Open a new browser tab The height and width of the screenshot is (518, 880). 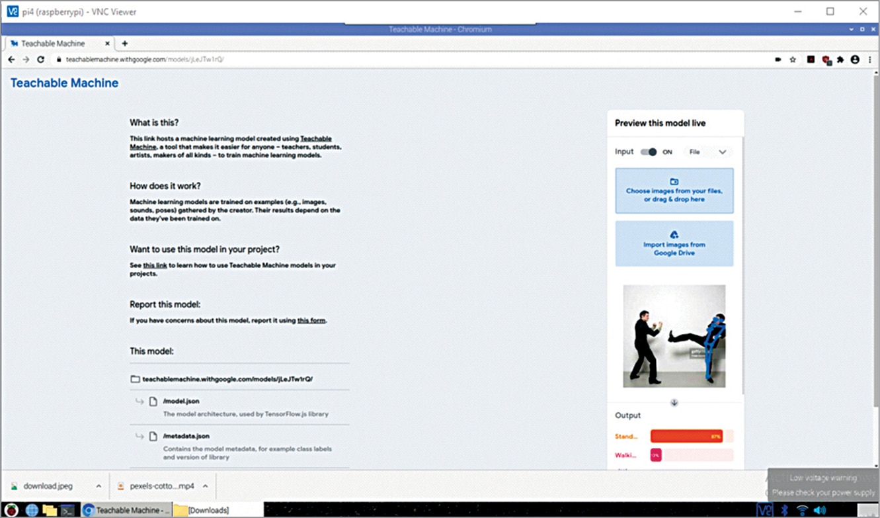124,44
